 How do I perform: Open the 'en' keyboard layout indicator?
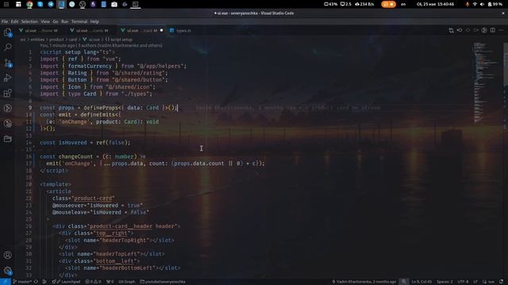tap(403, 4)
